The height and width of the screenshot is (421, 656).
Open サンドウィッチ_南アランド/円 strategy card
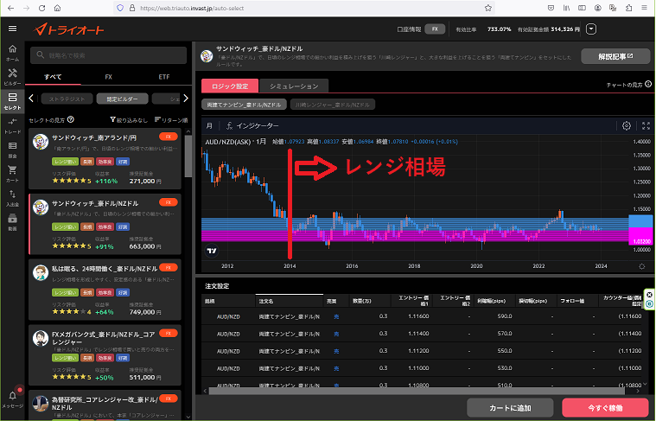105,159
